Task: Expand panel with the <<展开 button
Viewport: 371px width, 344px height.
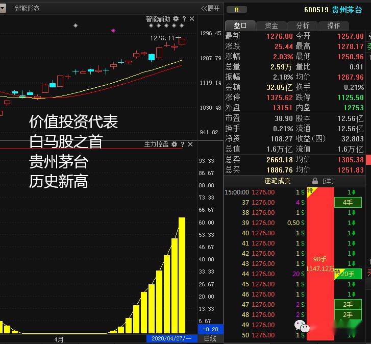Action: [x=210, y=9]
